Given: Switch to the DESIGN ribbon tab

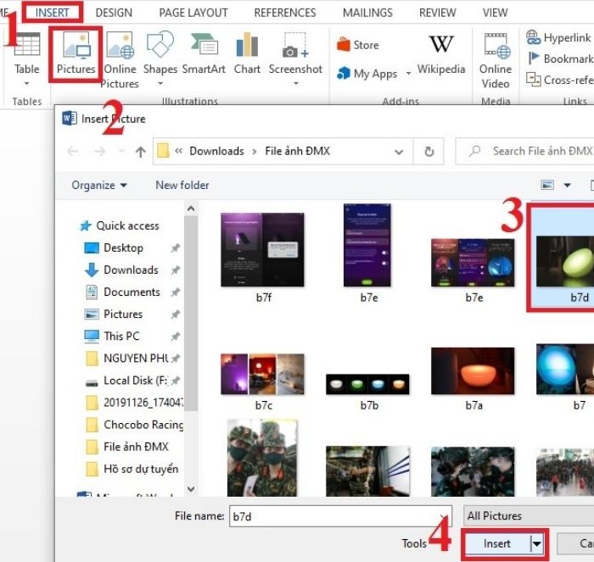Looking at the screenshot, I should (x=114, y=13).
